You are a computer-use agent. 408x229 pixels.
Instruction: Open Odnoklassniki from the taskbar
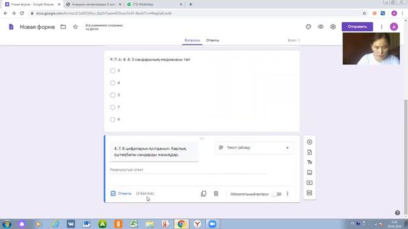[118, 224]
